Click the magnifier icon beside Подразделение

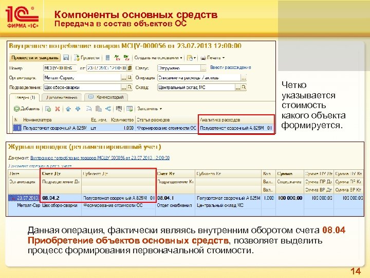pyautogui.click(x=129, y=87)
